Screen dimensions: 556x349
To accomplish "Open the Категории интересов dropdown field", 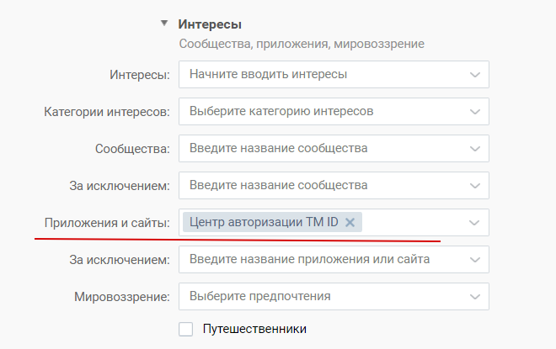I will click(x=320, y=111).
